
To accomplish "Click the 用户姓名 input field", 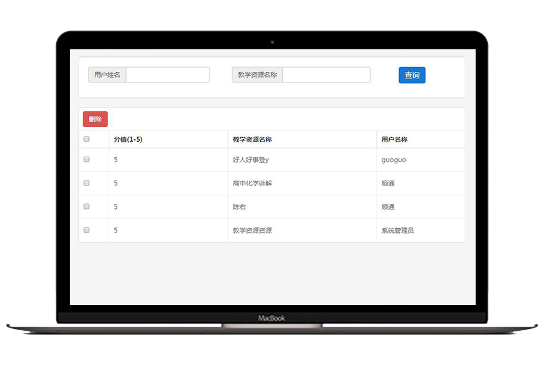I will click(x=167, y=75).
